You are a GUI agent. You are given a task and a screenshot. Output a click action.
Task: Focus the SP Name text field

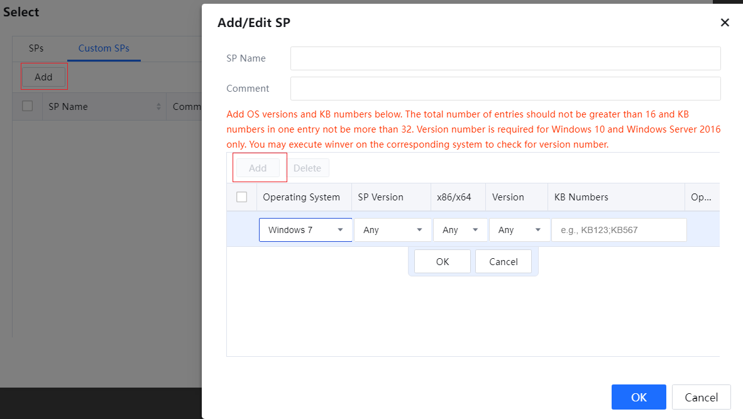click(x=505, y=58)
